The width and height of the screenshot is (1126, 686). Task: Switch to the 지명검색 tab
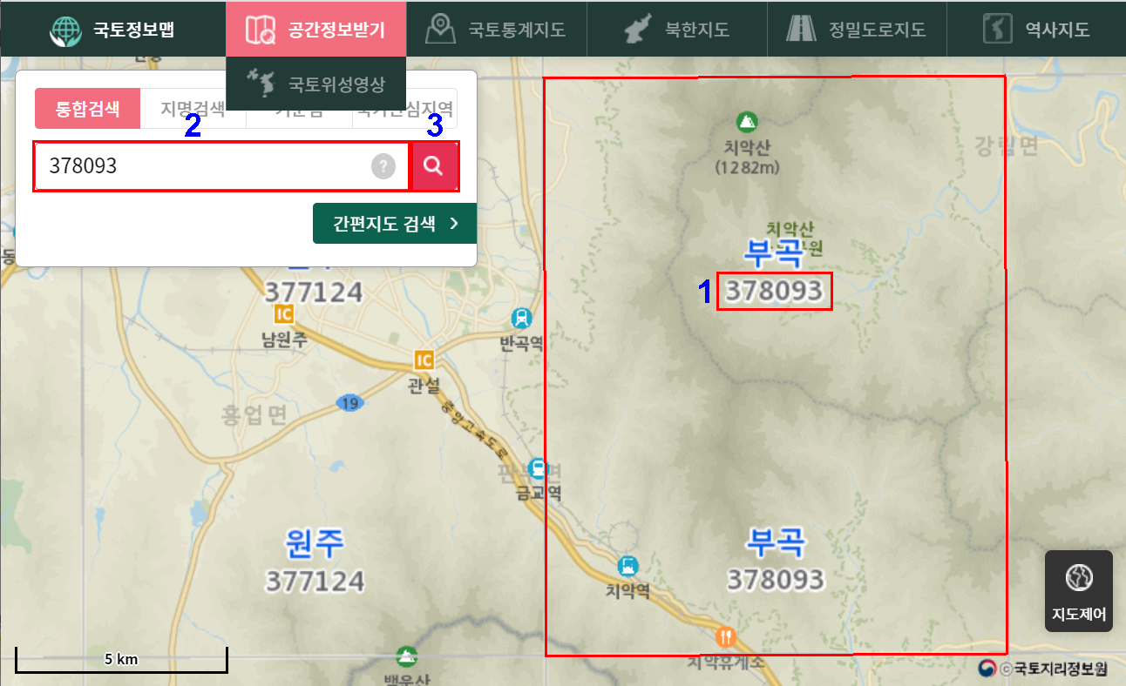pos(193,109)
